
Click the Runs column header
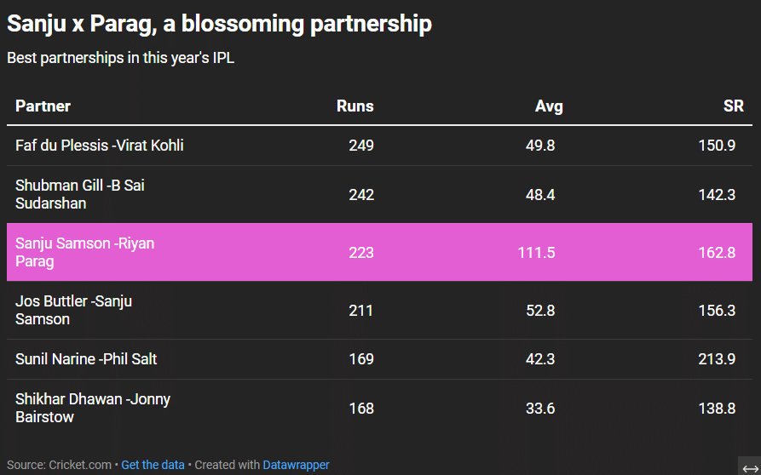click(x=355, y=106)
